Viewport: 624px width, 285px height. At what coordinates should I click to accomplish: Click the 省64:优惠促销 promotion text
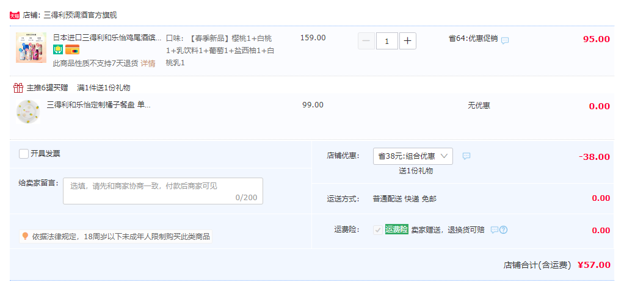click(473, 38)
